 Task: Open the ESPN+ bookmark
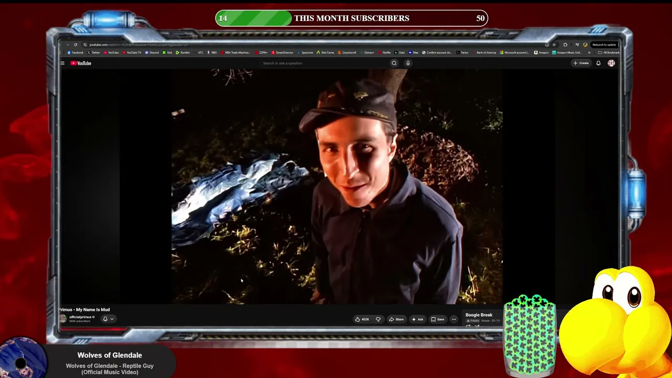click(x=261, y=52)
